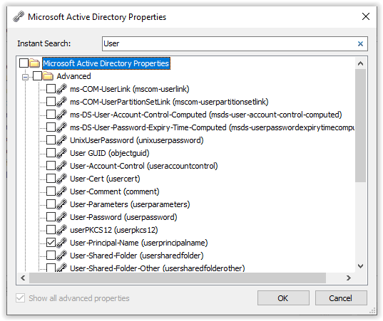This screenshot has width=383, height=321.
Task: Check the Advanced folder checkbox
Action: pyautogui.click(x=37, y=76)
